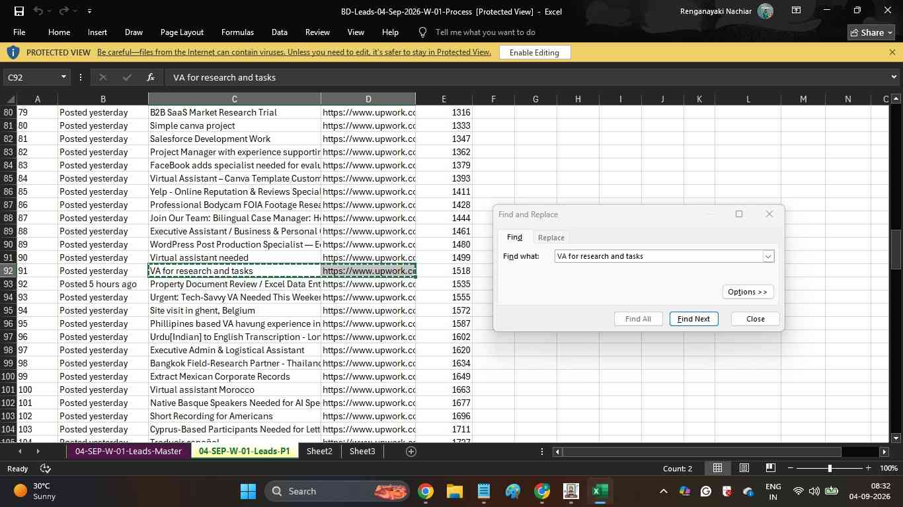Click the zoom slider handle
Viewport: 903px width, 507px height.
tap(830, 468)
